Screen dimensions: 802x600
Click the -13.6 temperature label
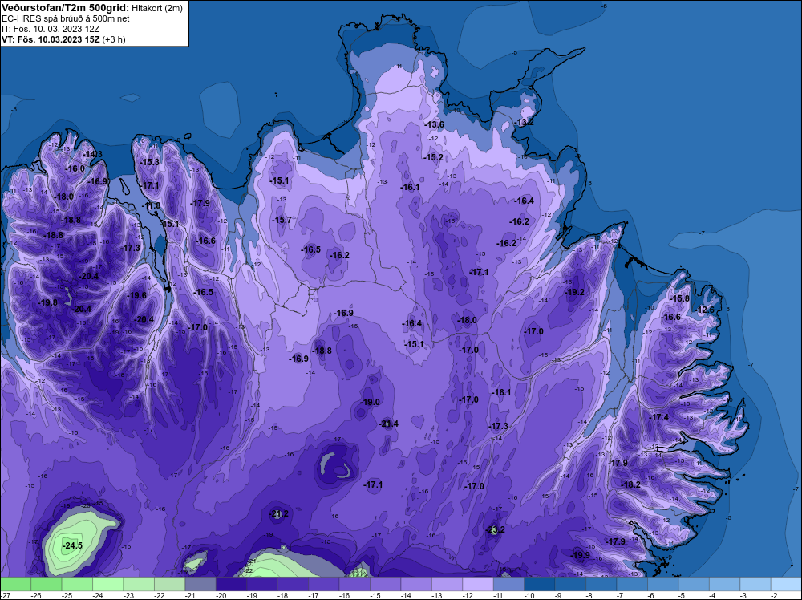(x=434, y=124)
